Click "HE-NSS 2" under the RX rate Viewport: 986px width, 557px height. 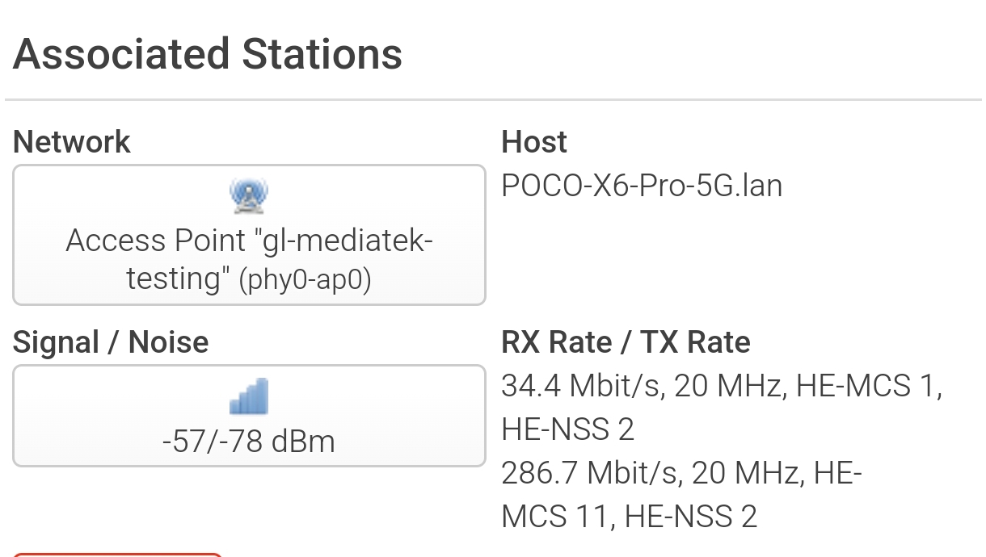(x=567, y=429)
